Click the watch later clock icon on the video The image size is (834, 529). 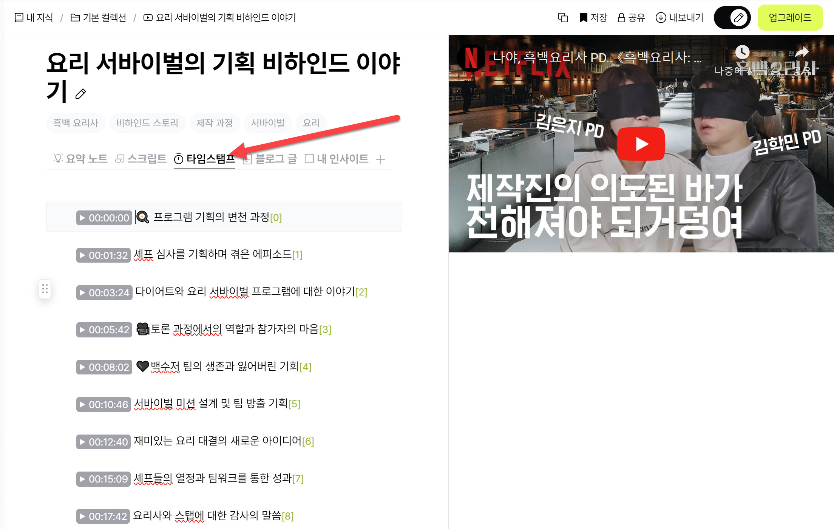tap(742, 52)
